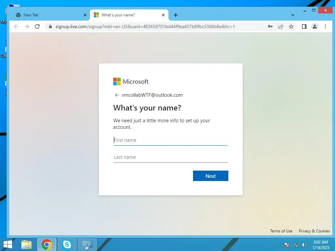Screen dimensions: 335x251
Task: Open the Chrome profile avatar
Action: (x=314, y=26)
